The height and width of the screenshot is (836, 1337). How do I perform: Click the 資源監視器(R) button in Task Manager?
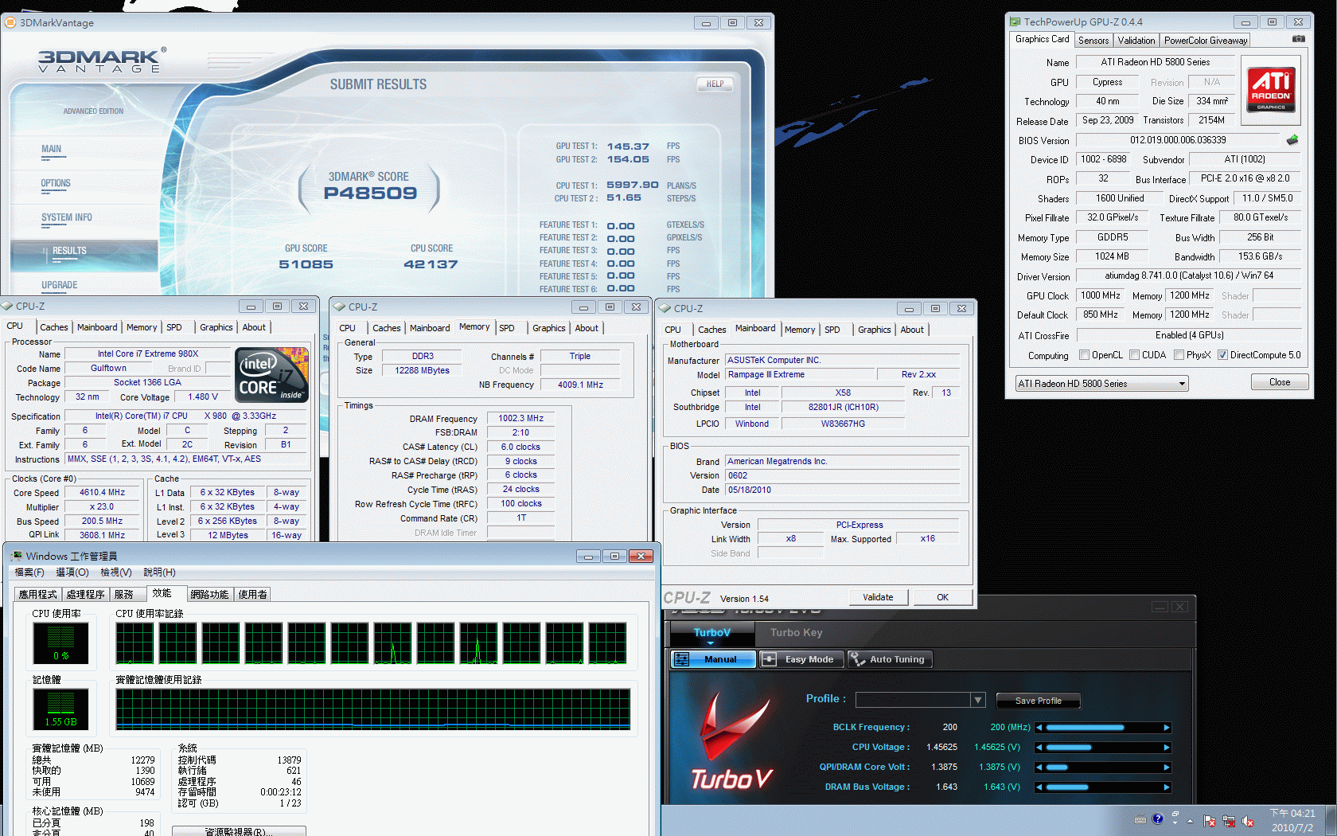pos(239,831)
